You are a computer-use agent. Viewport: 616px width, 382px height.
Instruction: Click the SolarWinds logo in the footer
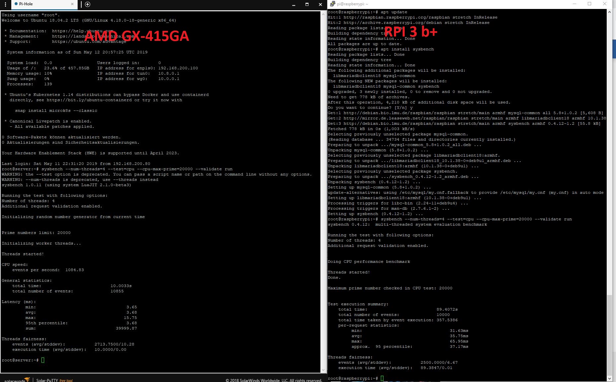tap(17, 380)
